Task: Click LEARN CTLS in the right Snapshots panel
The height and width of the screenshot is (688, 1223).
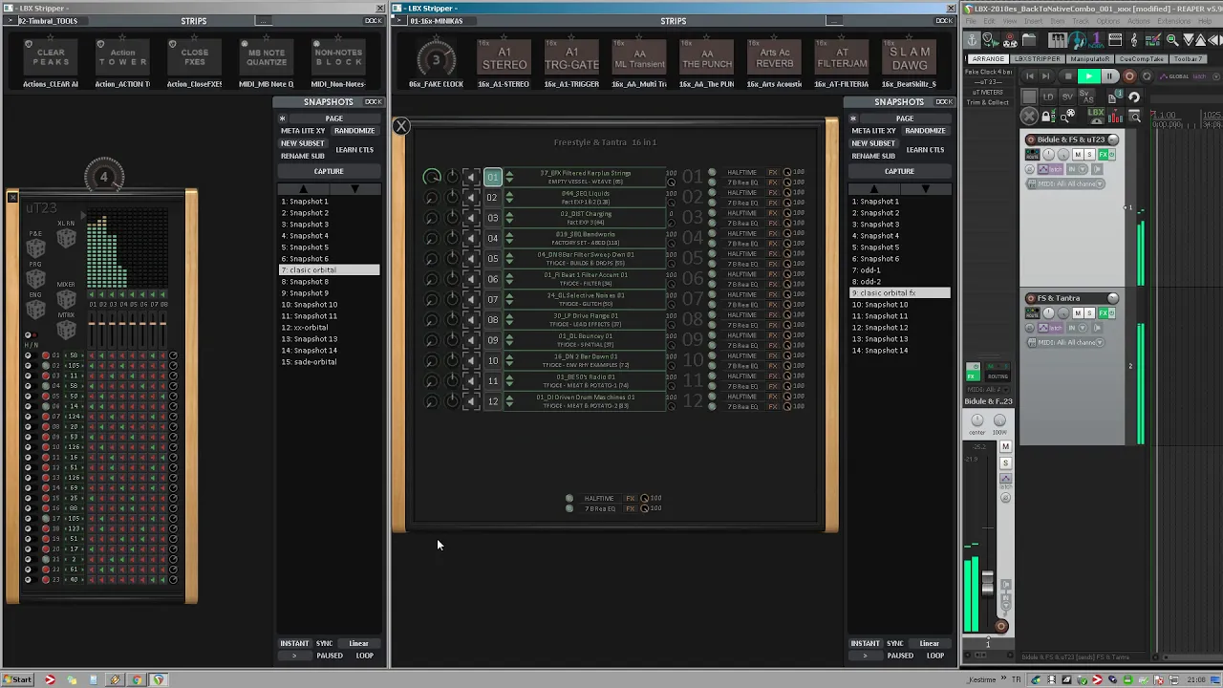Action: pyautogui.click(x=925, y=150)
